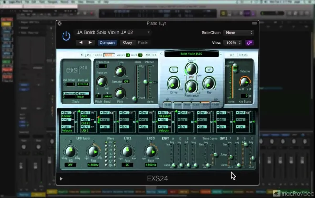Image resolution: width=315 pixels, height=198 pixels.
Task: Open the View 100% size dropdown
Action: (x=233, y=42)
